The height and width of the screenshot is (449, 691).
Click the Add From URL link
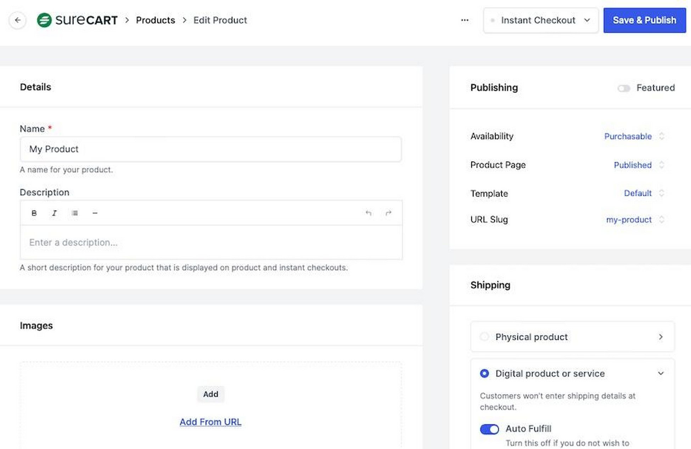pyautogui.click(x=210, y=422)
